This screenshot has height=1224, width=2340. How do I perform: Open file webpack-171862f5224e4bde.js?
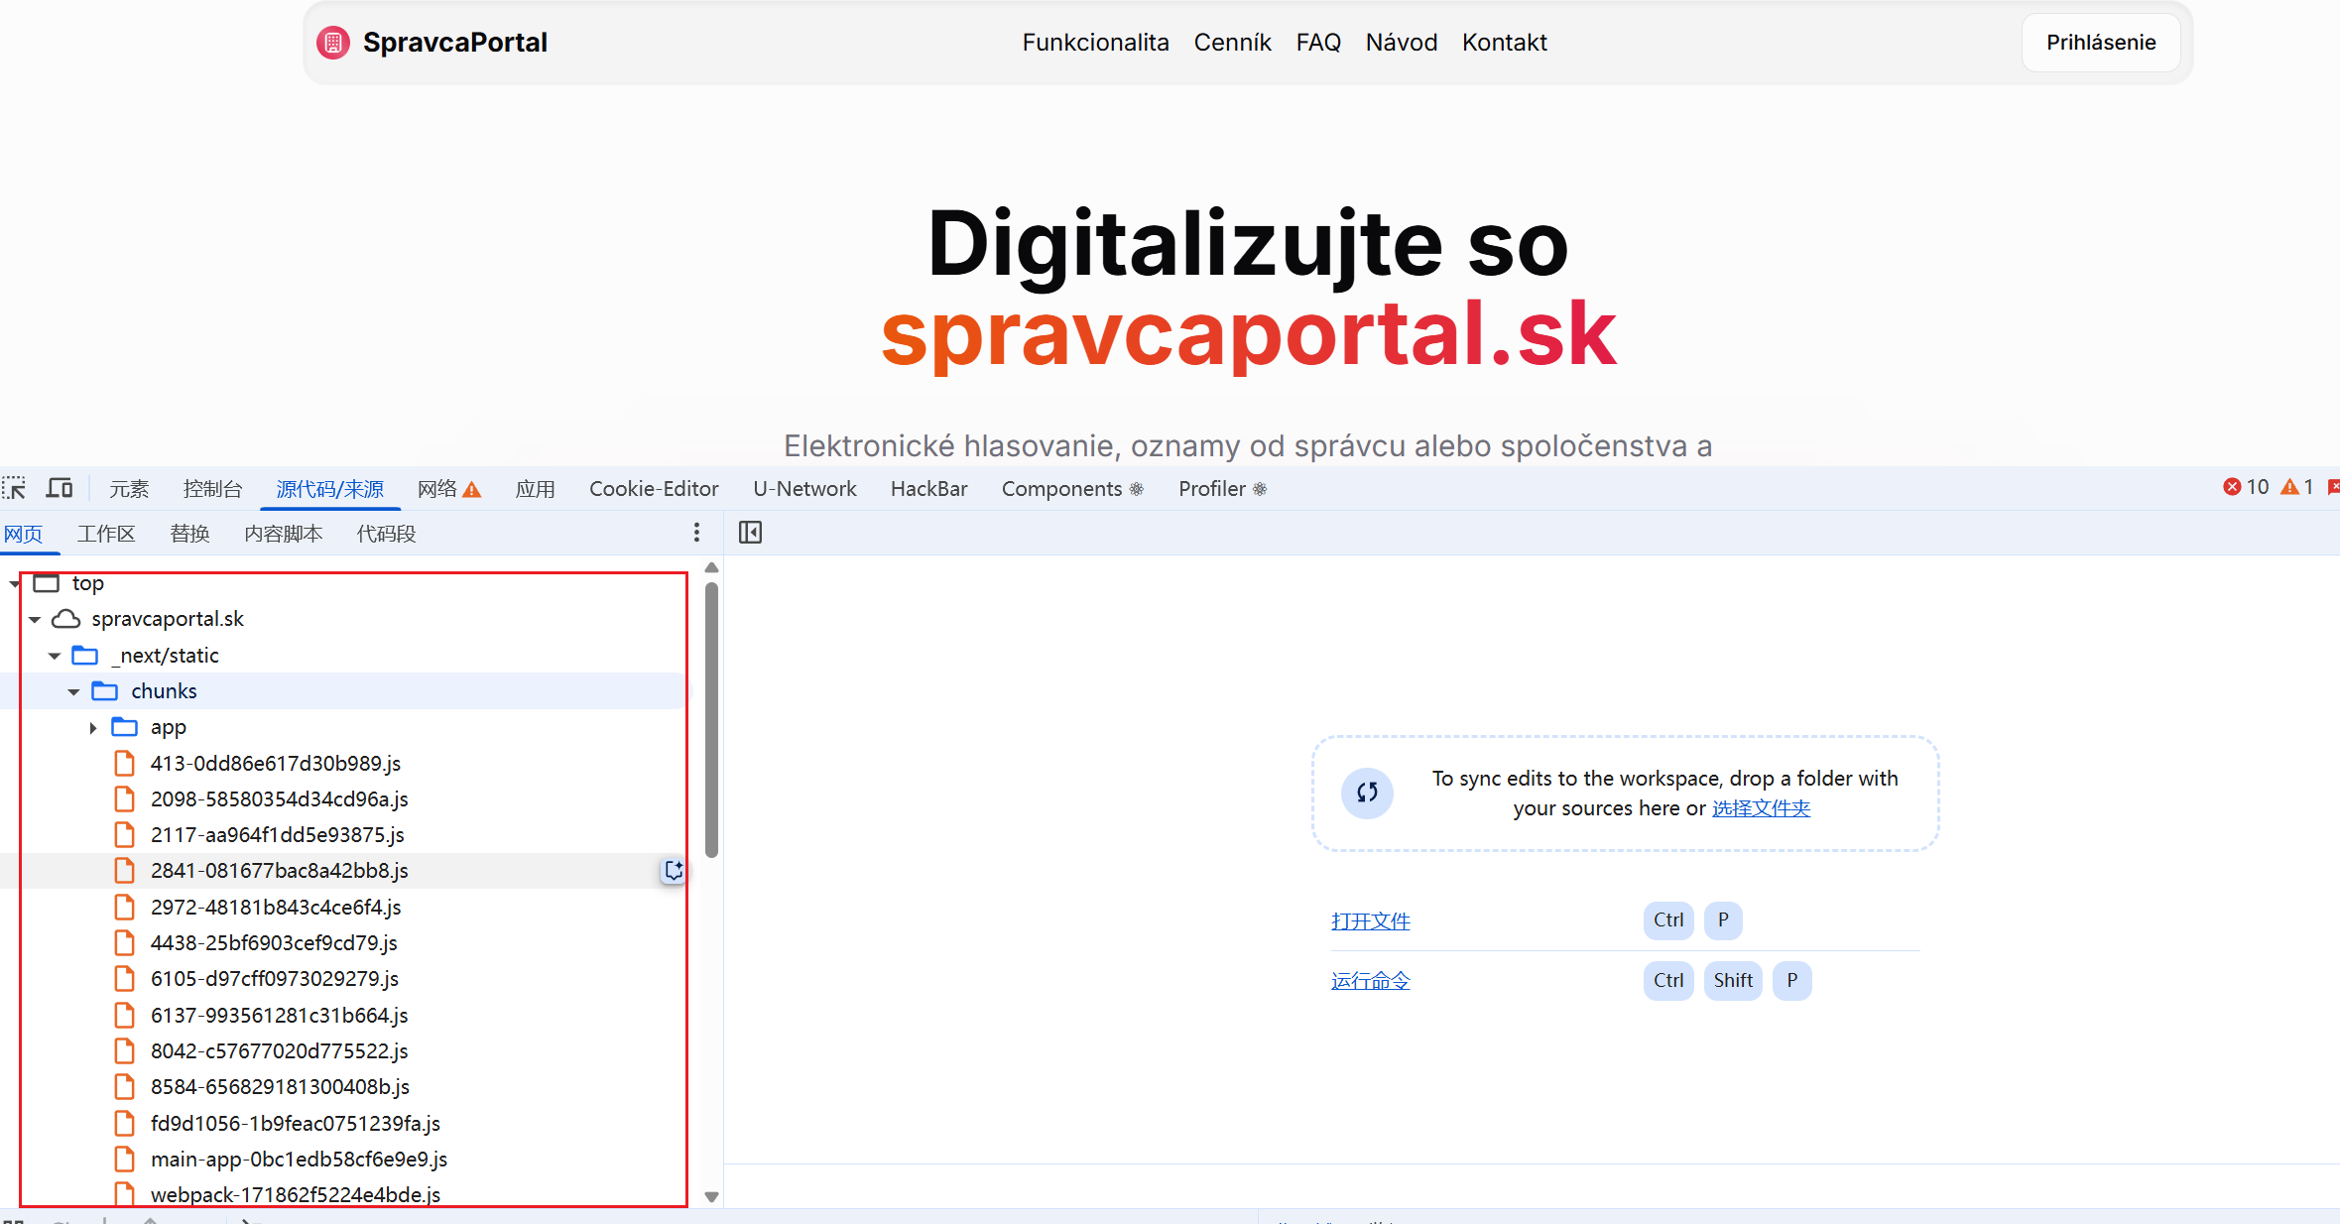(295, 1194)
